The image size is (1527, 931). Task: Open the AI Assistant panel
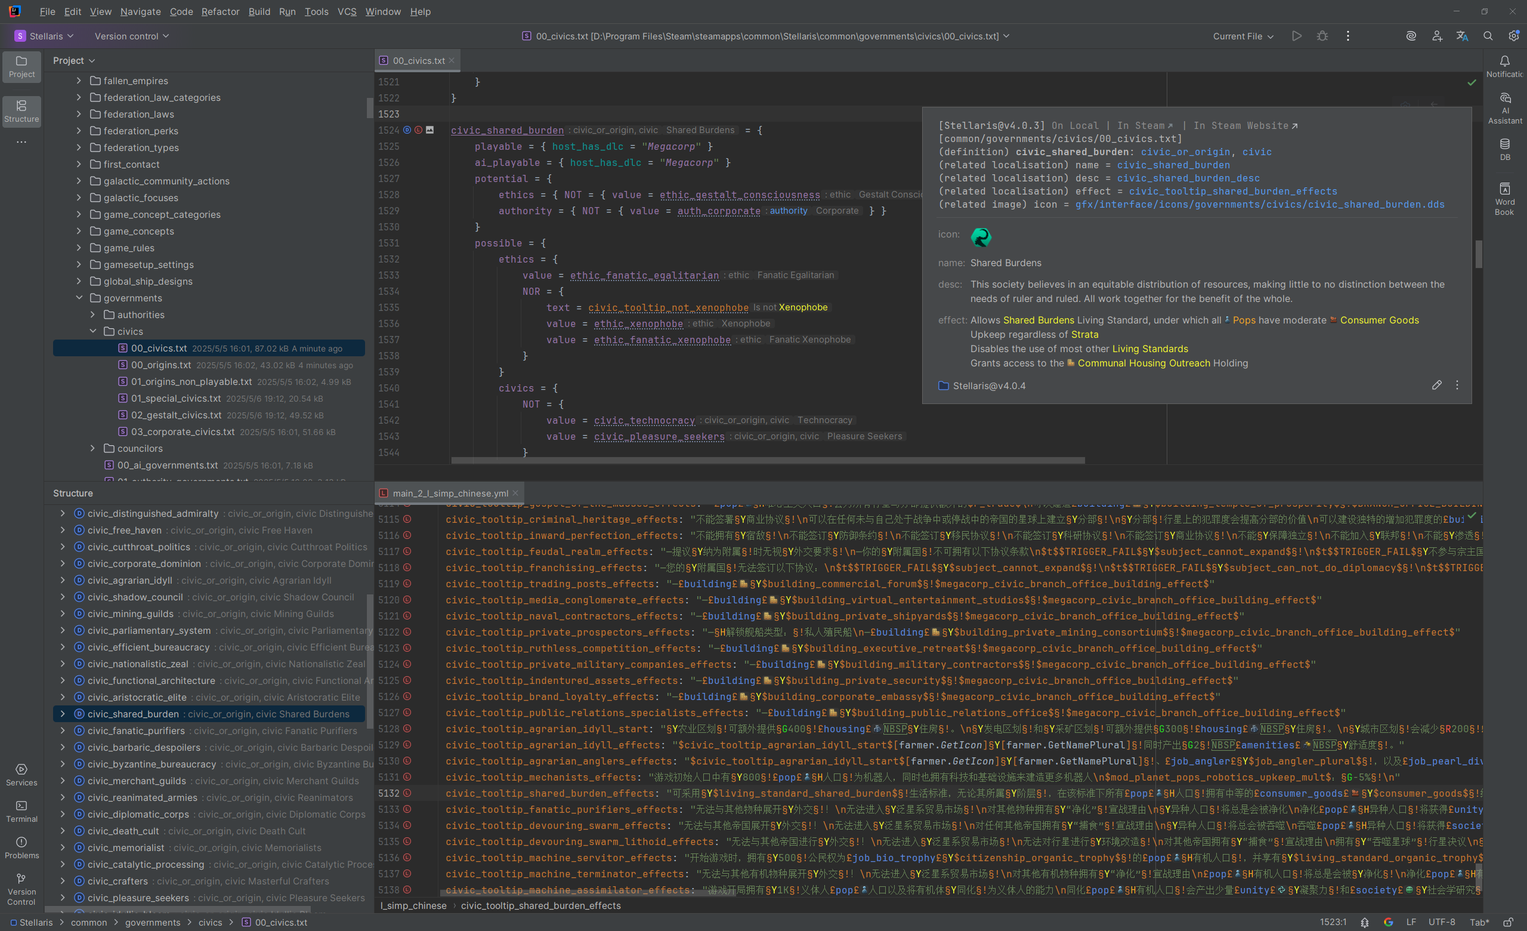point(1505,109)
